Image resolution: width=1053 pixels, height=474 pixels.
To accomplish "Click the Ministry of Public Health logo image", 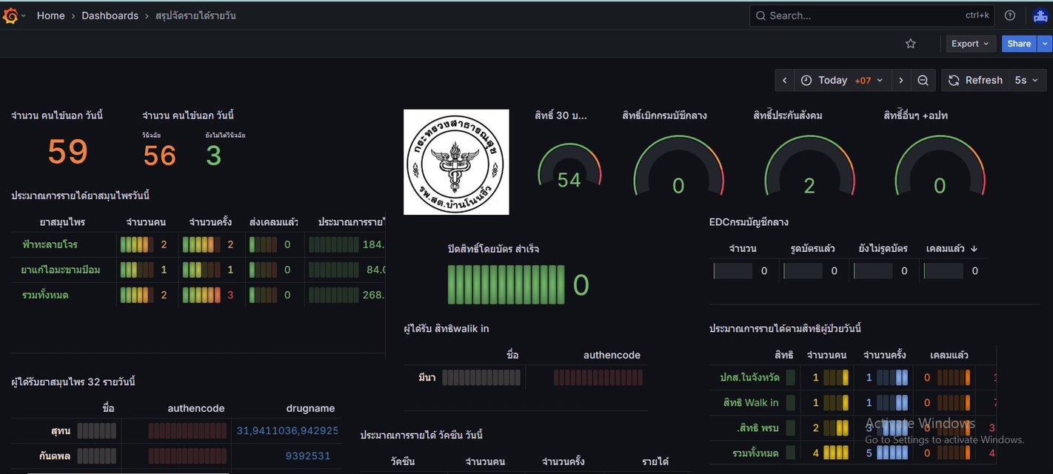I will (x=456, y=162).
